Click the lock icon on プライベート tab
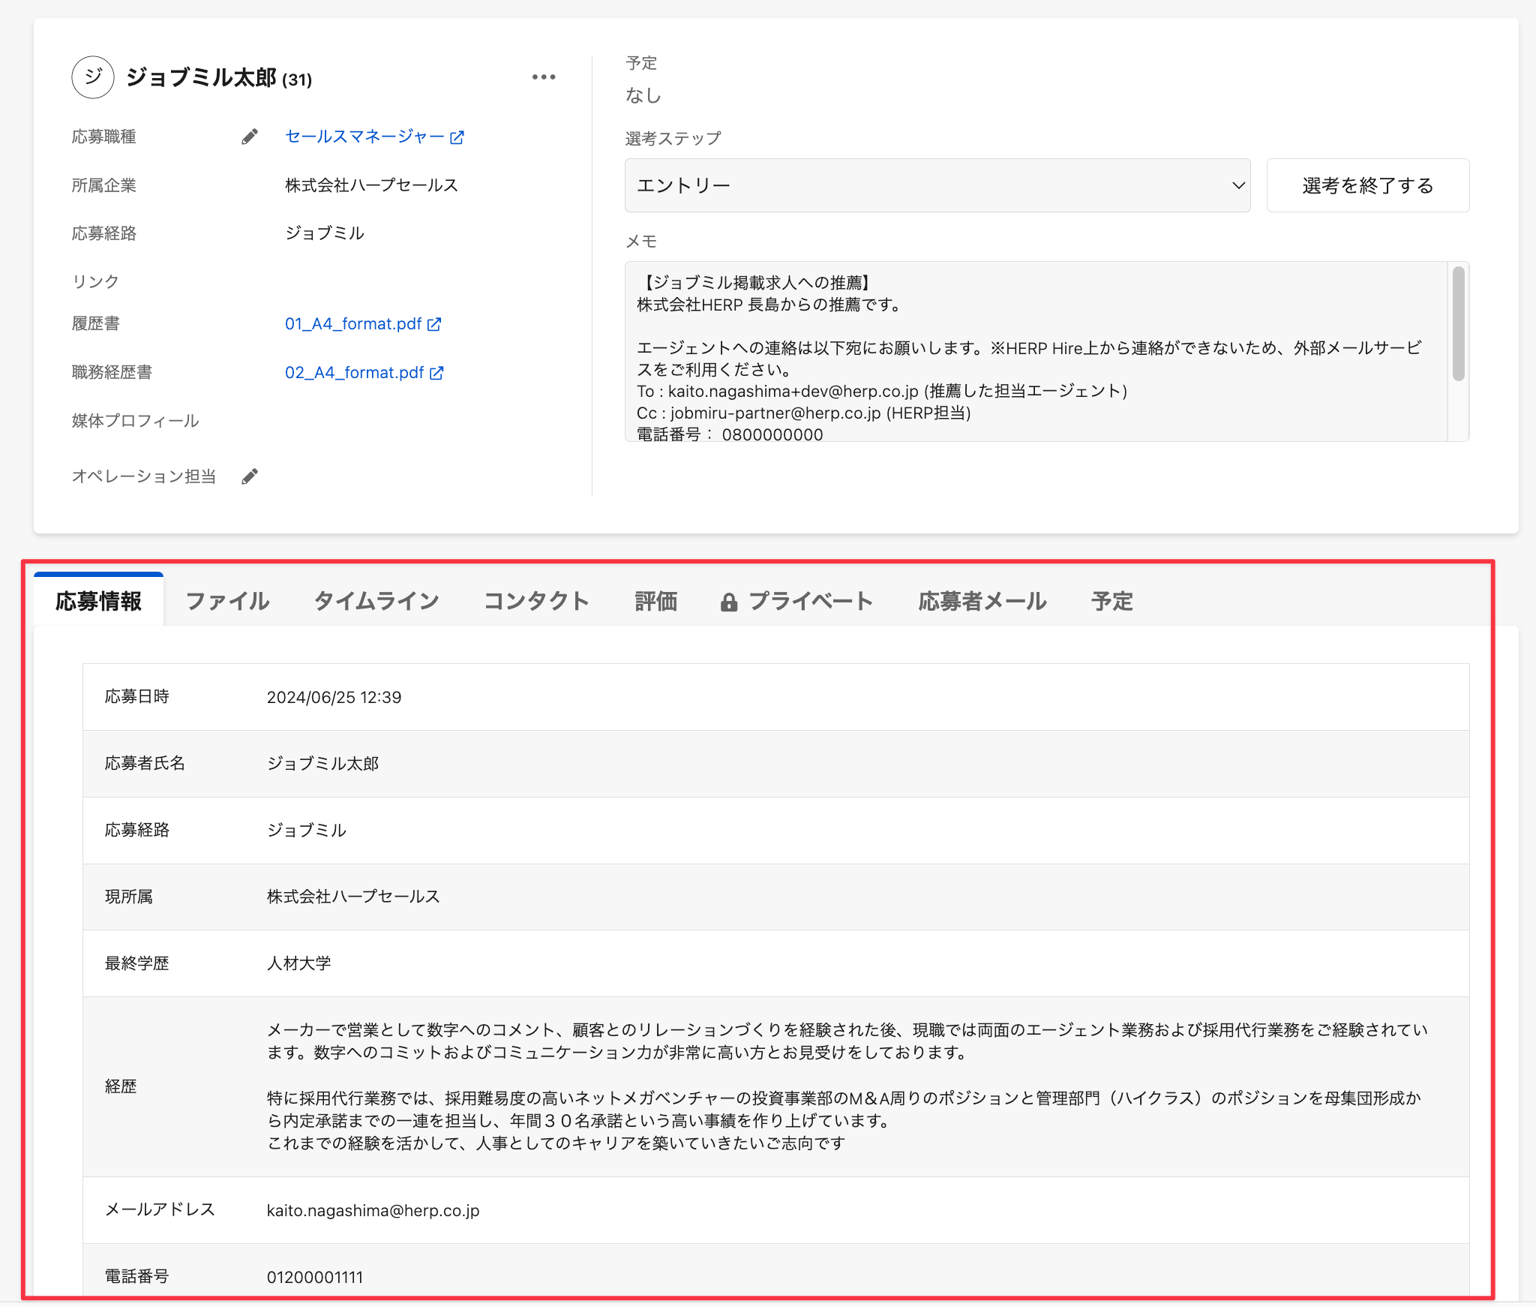 pos(728,602)
